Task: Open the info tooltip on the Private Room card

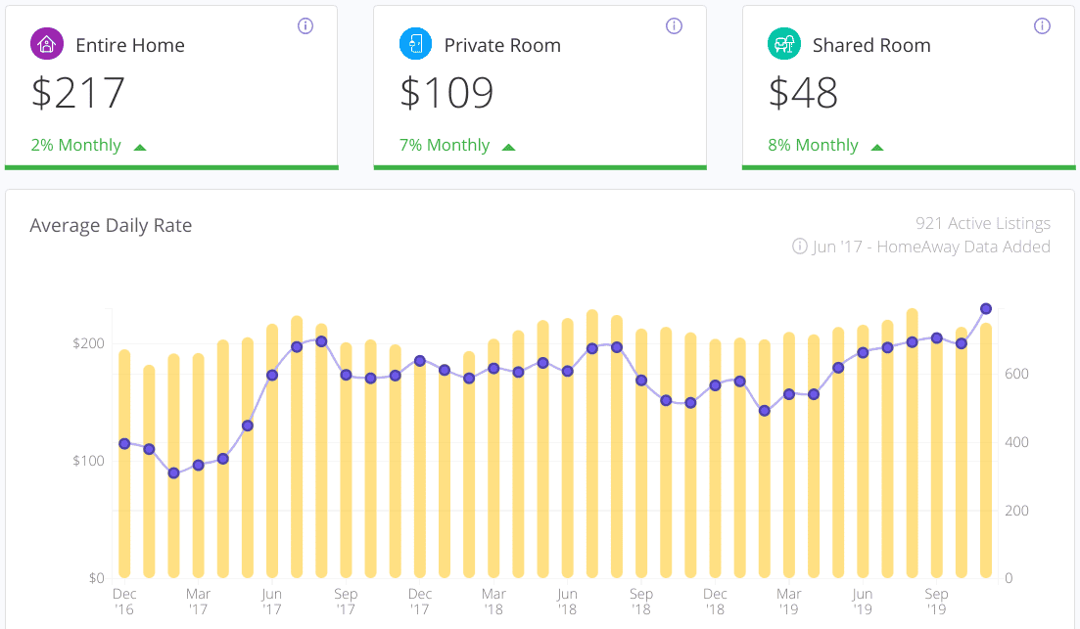Action: point(674,26)
